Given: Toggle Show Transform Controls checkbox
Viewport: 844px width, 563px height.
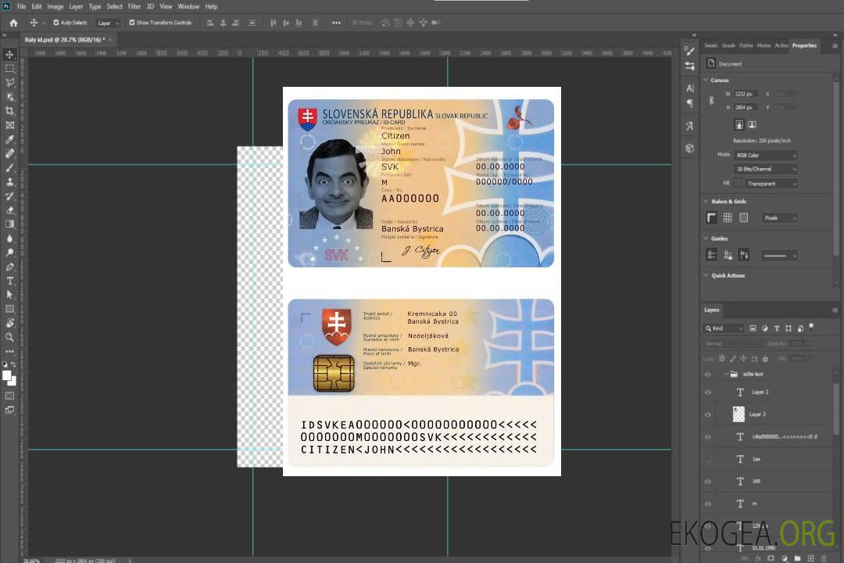Looking at the screenshot, I should coord(132,23).
